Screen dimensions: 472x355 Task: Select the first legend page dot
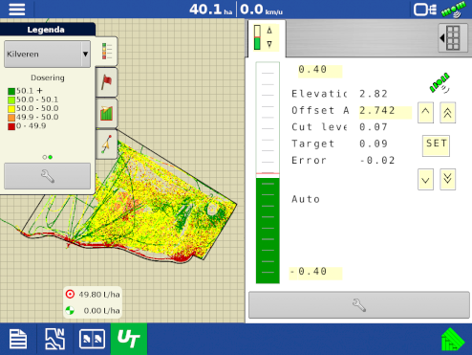click(45, 157)
